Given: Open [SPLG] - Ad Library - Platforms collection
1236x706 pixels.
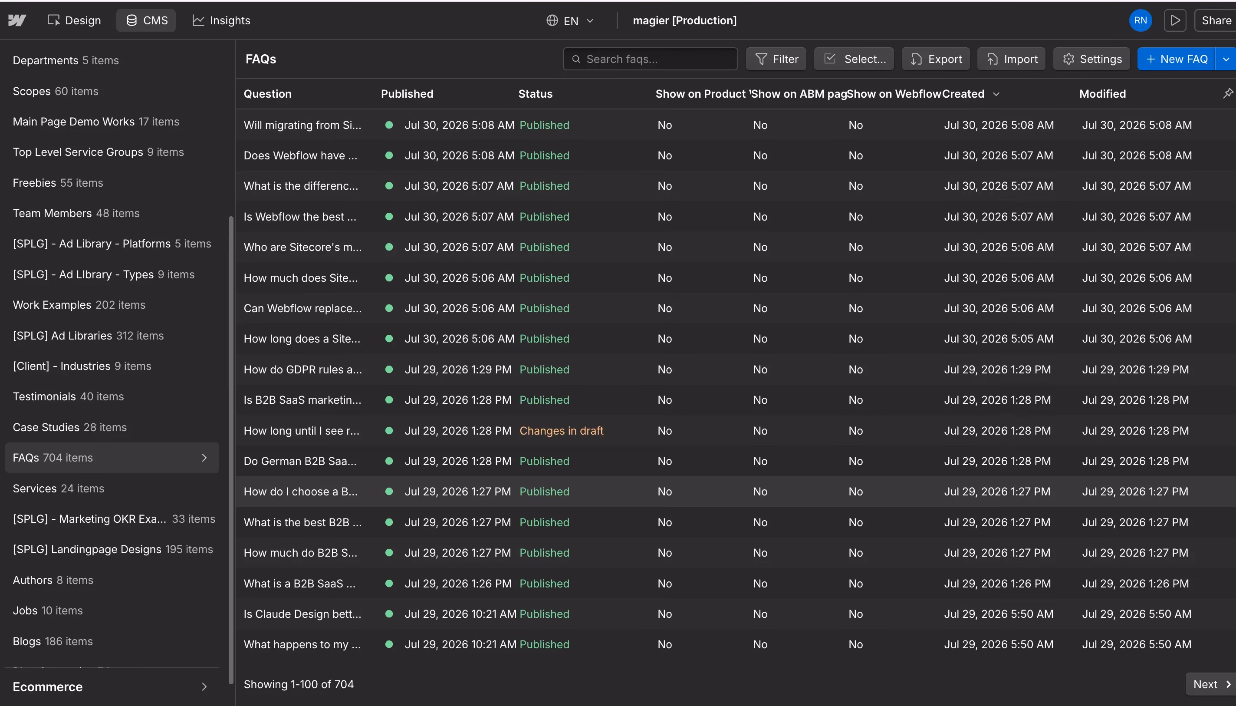Looking at the screenshot, I should pyautogui.click(x=112, y=244).
